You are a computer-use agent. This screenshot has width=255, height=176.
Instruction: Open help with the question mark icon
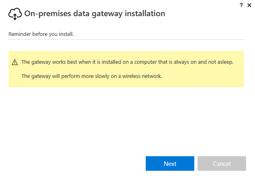[241, 5]
